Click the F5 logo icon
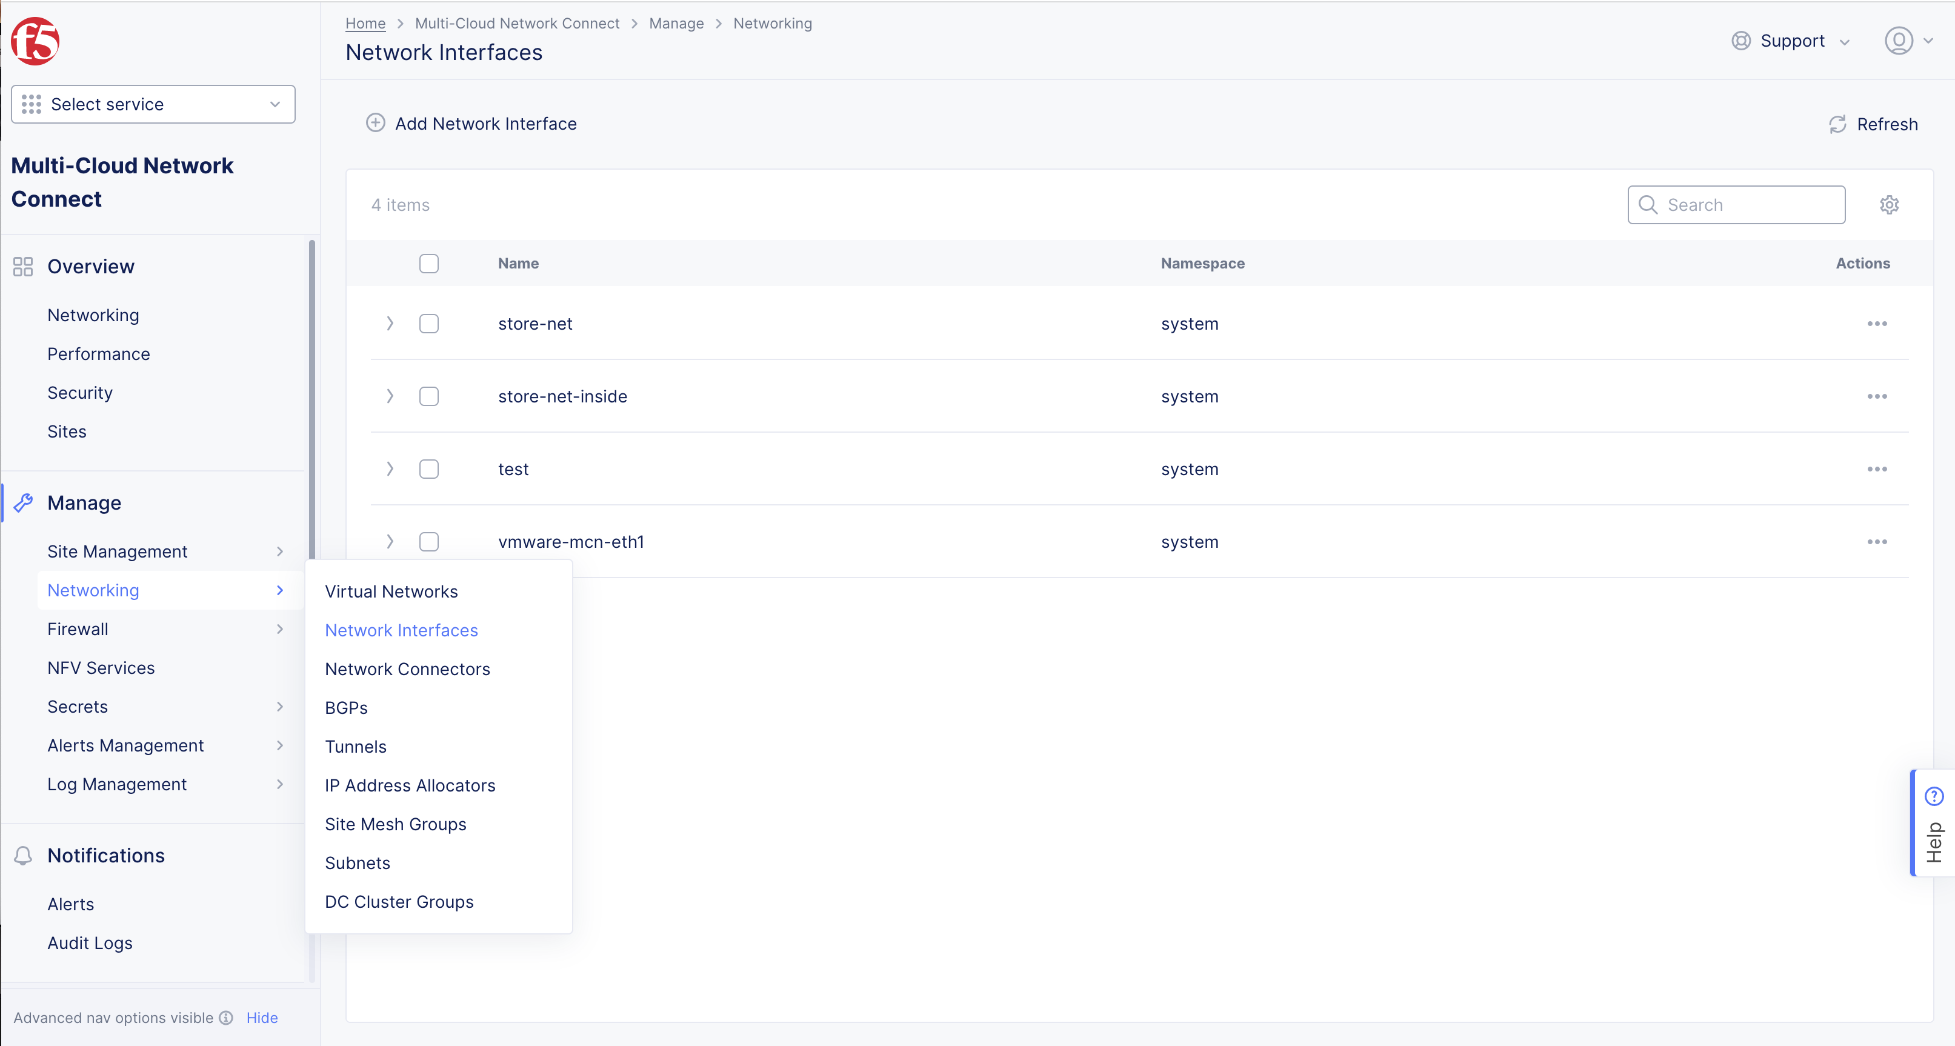 (x=35, y=41)
